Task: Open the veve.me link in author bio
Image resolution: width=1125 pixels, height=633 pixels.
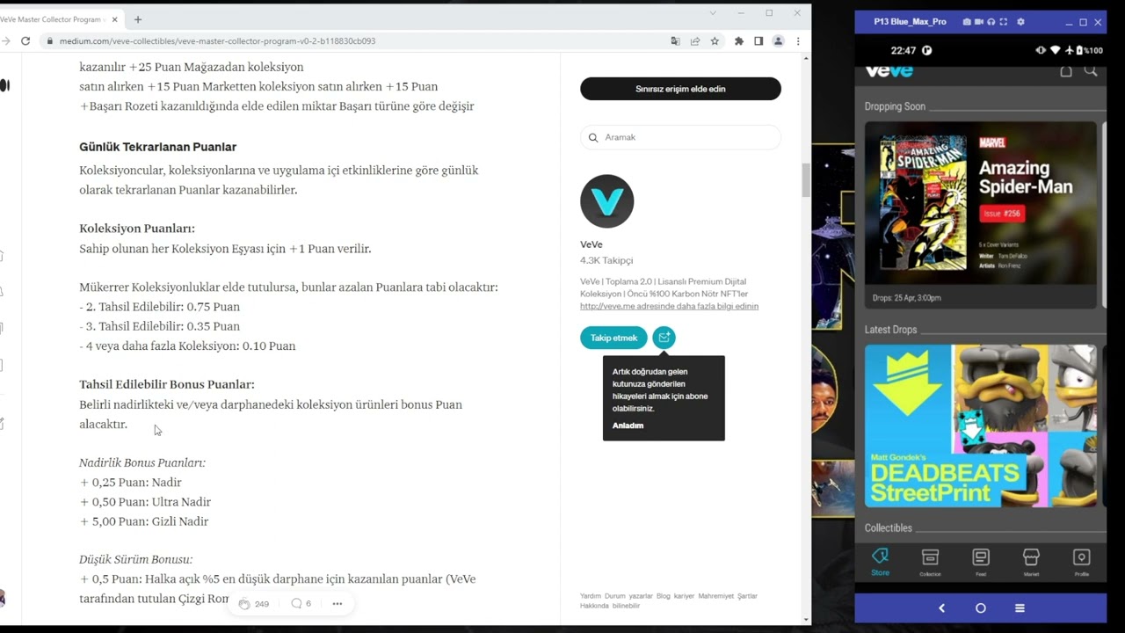Action: coord(669,306)
